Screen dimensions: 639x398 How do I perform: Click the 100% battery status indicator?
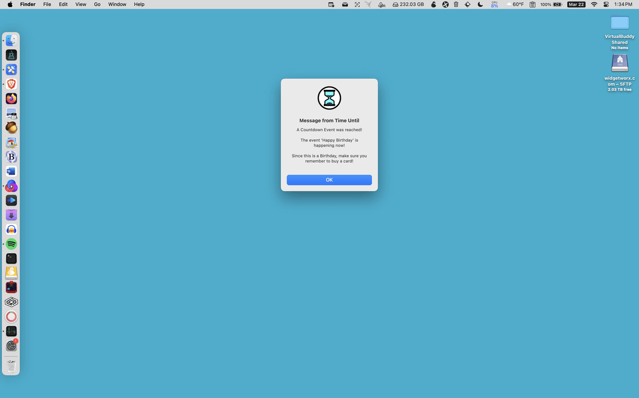tap(551, 4)
